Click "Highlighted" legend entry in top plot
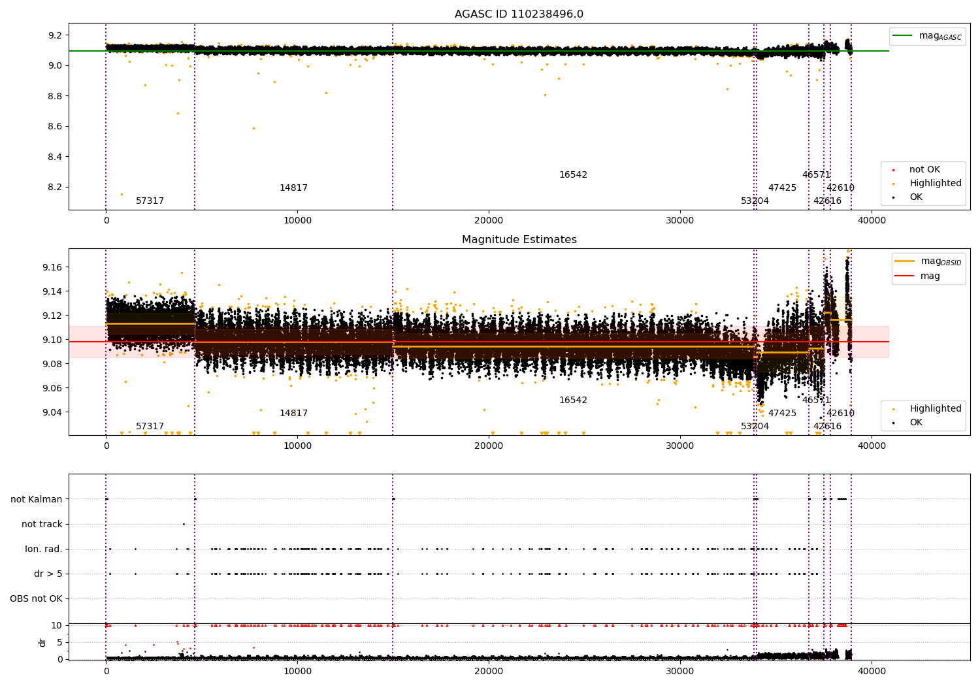The height and width of the screenshot is (686, 980). (x=936, y=184)
